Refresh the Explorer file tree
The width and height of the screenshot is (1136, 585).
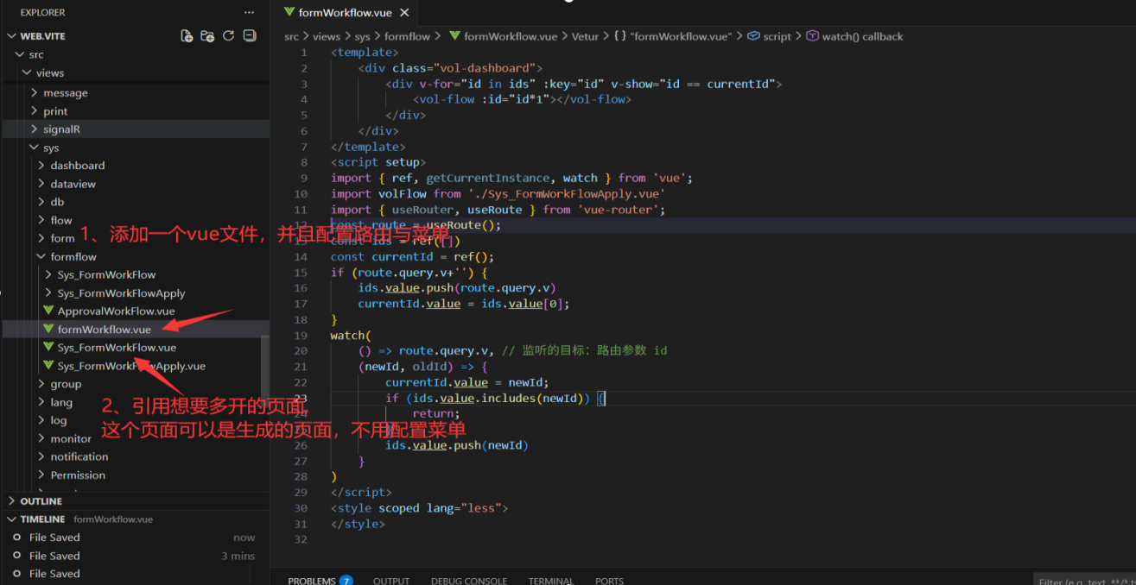(228, 36)
